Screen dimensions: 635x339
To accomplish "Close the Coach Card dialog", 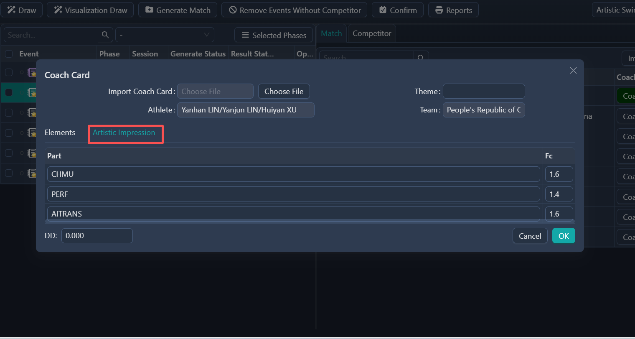I will tap(573, 71).
